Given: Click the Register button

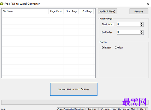Looking at the screenshot, I should (92, 109).
